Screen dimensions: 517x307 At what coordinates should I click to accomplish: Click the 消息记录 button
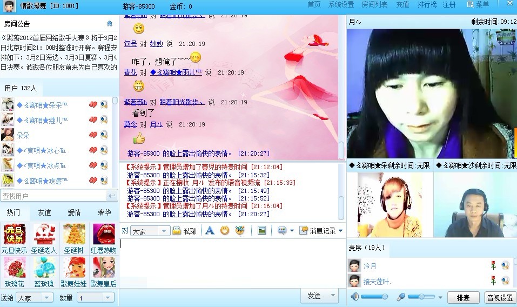coord(319,231)
